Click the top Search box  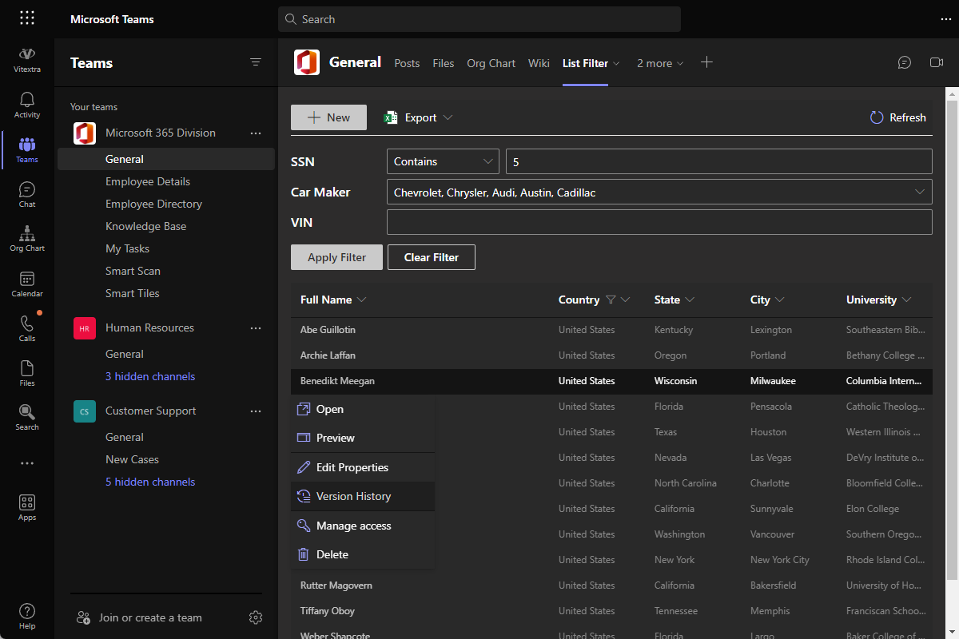click(479, 19)
